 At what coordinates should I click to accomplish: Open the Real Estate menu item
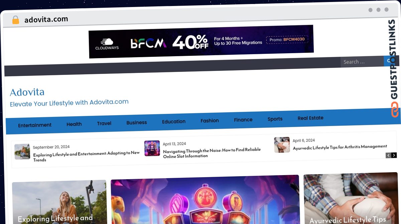coord(310,118)
